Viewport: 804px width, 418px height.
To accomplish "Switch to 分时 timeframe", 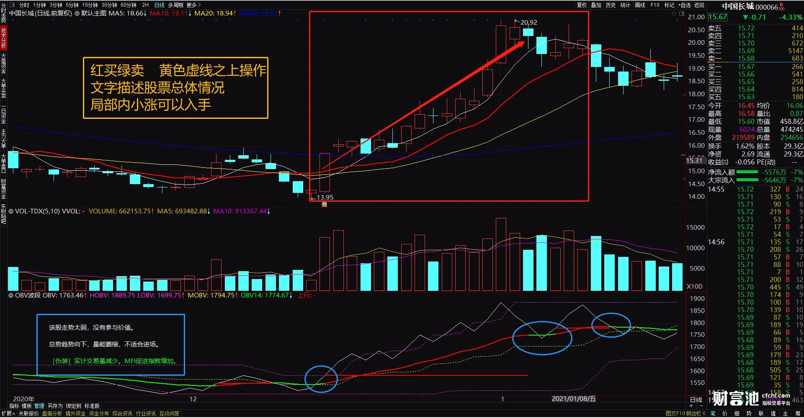I will [24, 5].
